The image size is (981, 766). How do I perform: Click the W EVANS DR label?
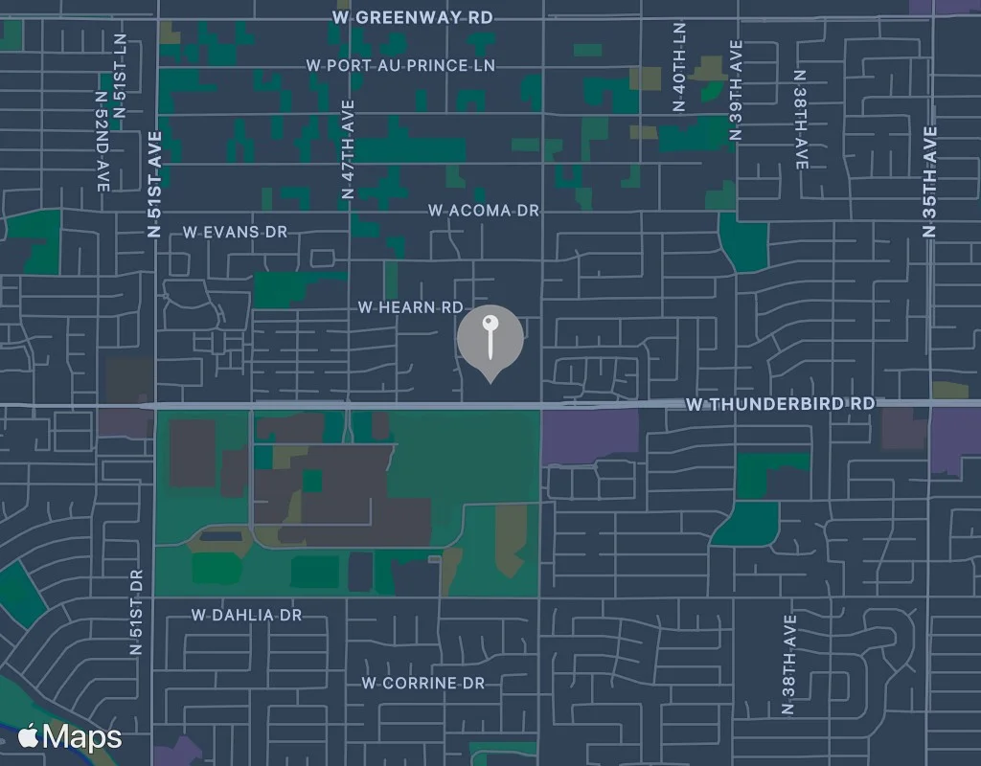[x=236, y=232]
